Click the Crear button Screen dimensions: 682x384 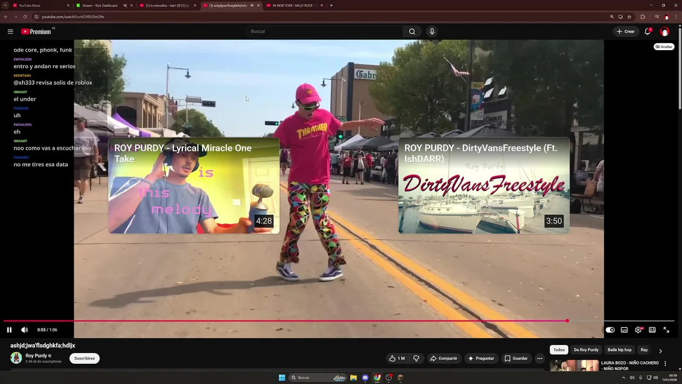626,31
